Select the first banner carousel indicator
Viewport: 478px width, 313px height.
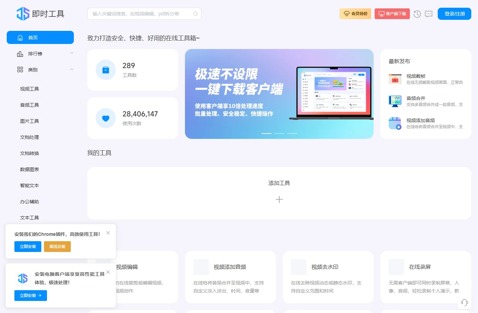pos(267,133)
